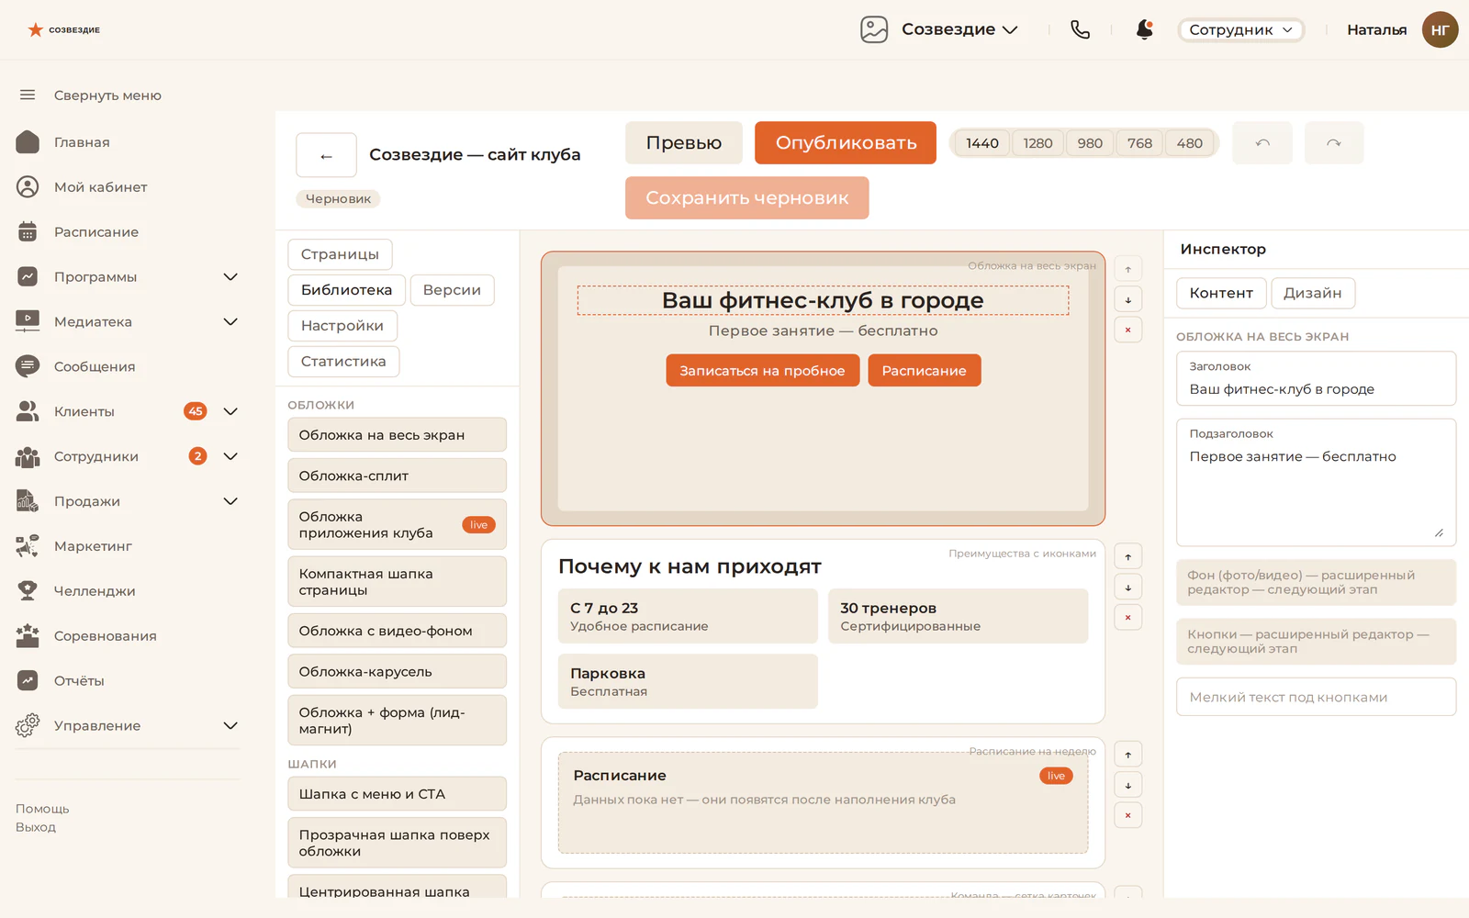Open the Дизайн tab in Инспектор
This screenshot has height=918, width=1469.
coord(1312,293)
